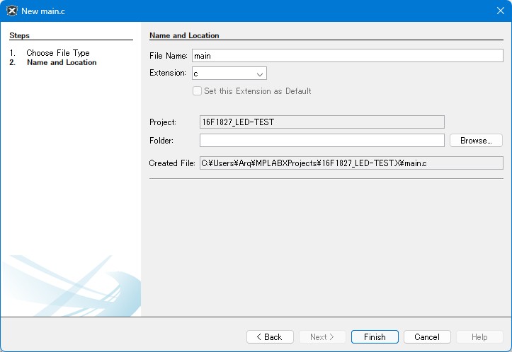Viewport: 512px width, 352px height.
Task: Click the File Name label
Action: tap(168, 56)
